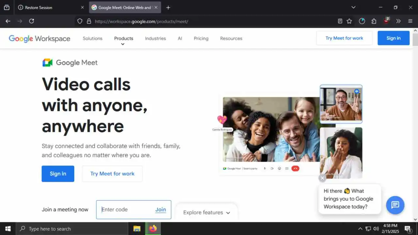Image resolution: width=418 pixels, height=235 pixels.
Task: Click the browser forward arrow
Action: [x=20, y=21]
